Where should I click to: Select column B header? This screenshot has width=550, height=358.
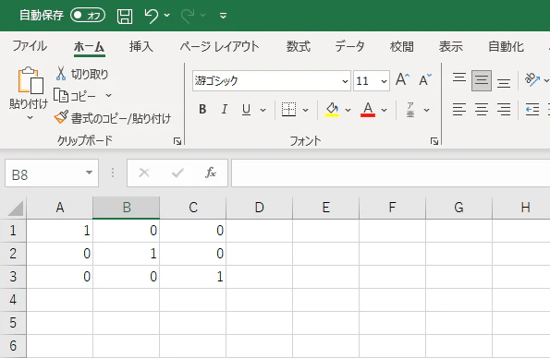pos(127,208)
